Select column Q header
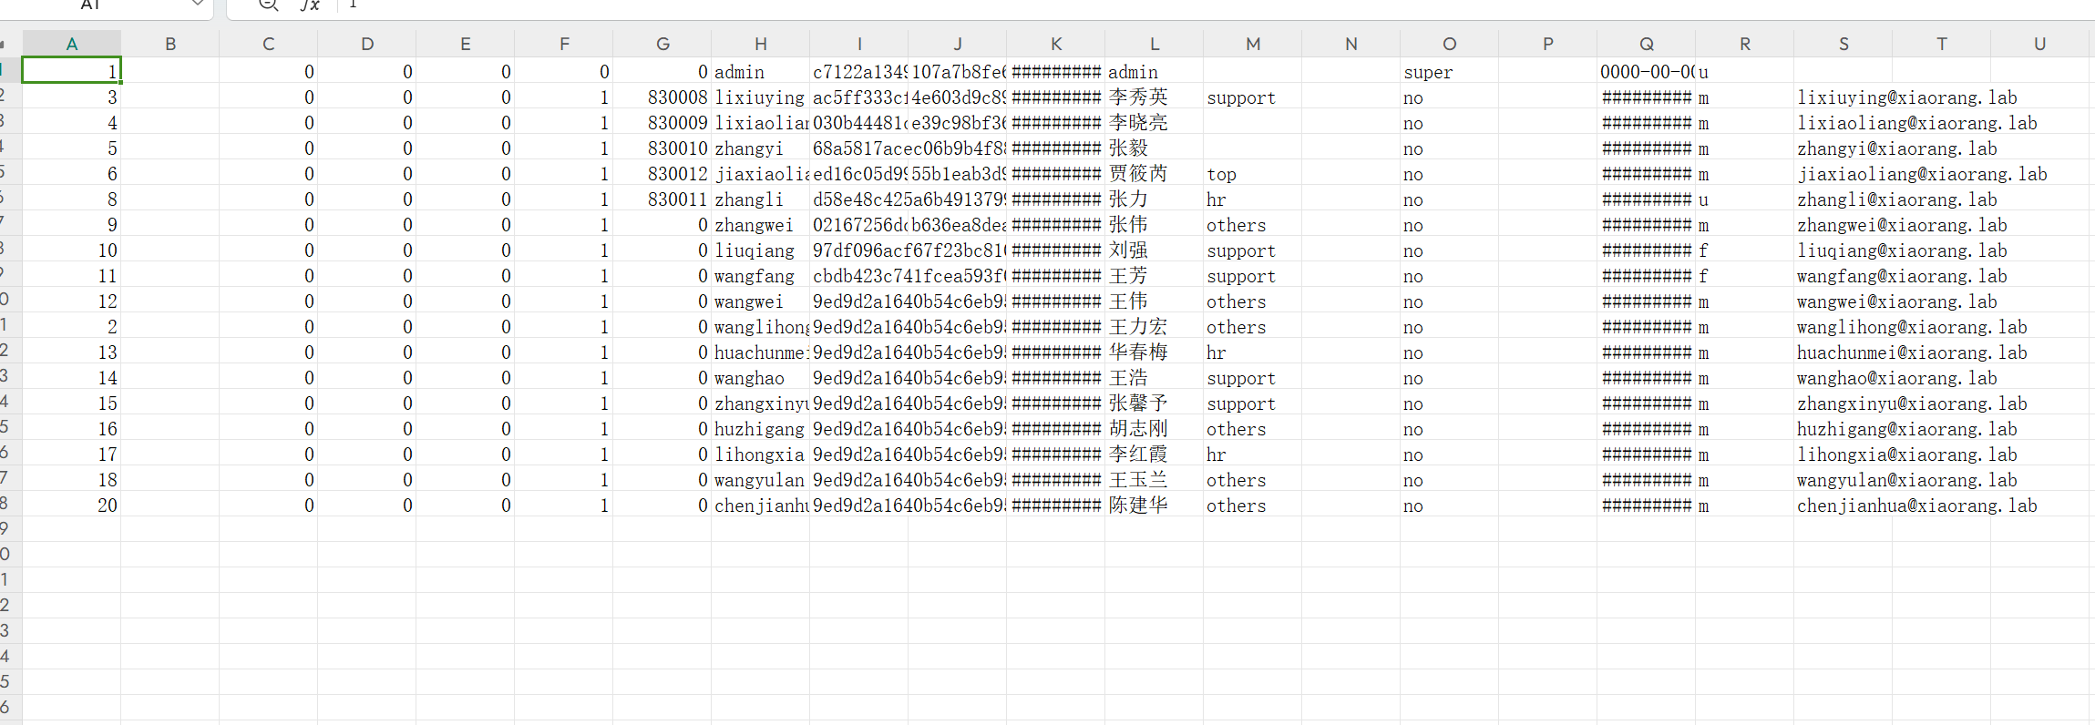The height and width of the screenshot is (725, 2095). (1647, 43)
